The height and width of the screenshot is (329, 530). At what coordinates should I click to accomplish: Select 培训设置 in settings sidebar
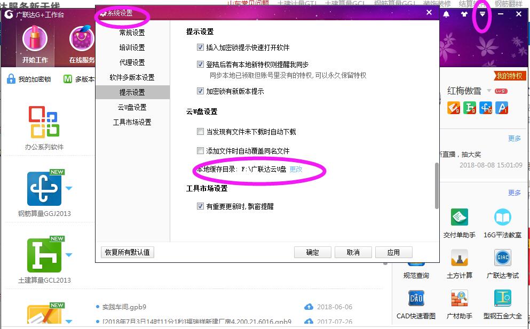pos(132,47)
